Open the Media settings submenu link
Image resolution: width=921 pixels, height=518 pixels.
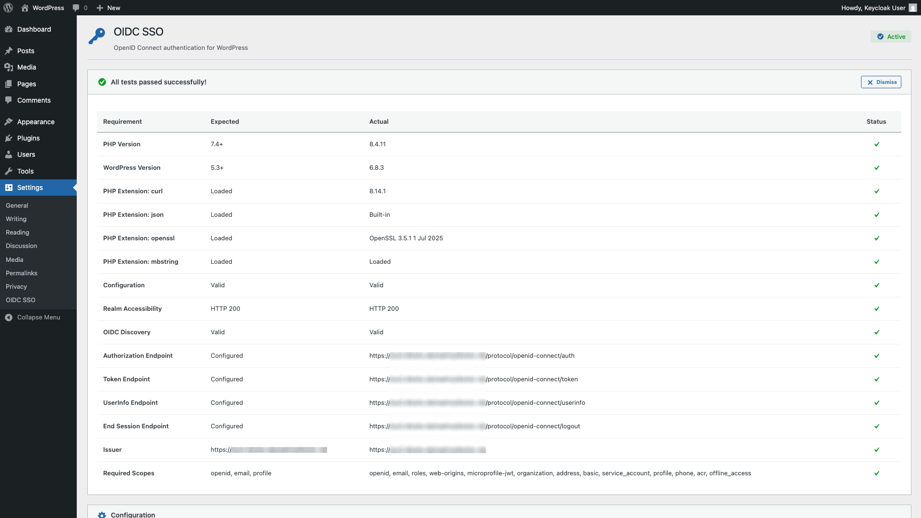[x=14, y=259]
